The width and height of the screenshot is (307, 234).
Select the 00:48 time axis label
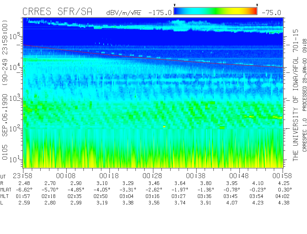(239, 175)
